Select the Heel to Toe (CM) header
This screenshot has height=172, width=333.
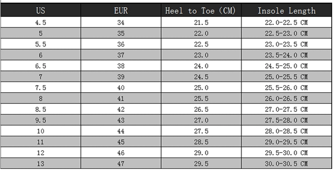pyautogui.click(x=201, y=10)
